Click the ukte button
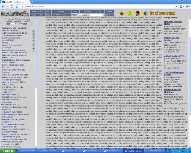Screen dimensions: 191x153 click(x=65, y=15)
